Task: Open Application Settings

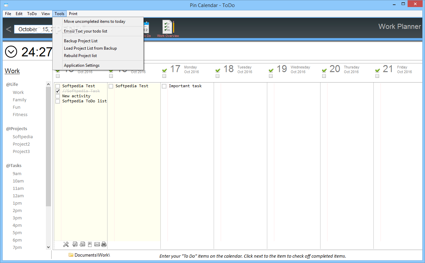Action: click(98, 65)
